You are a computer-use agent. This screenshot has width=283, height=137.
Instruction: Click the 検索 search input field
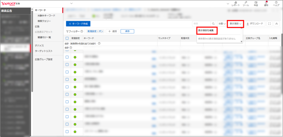coord(201,24)
